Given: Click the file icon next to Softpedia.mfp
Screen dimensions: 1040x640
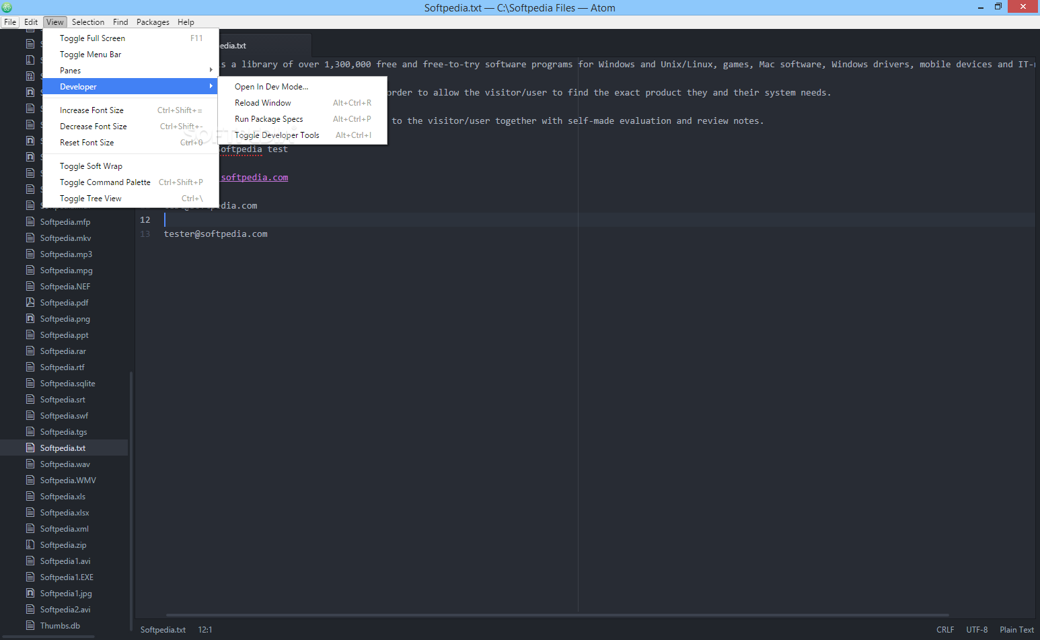Looking at the screenshot, I should coord(30,221).
